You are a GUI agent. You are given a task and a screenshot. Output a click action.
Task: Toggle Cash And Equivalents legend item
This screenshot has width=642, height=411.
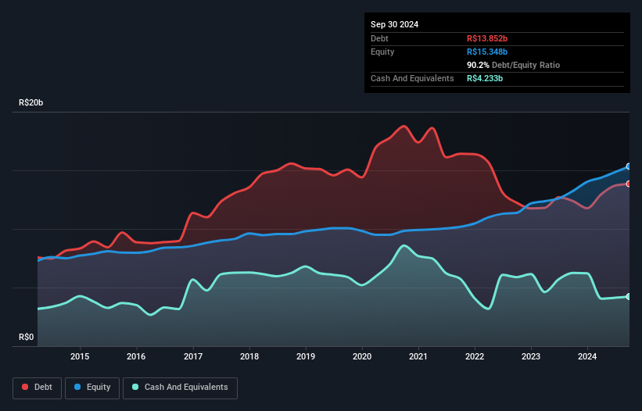coord(180,387)
